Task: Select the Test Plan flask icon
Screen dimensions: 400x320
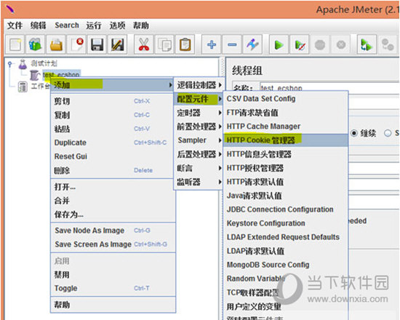Action: (23, 64)
